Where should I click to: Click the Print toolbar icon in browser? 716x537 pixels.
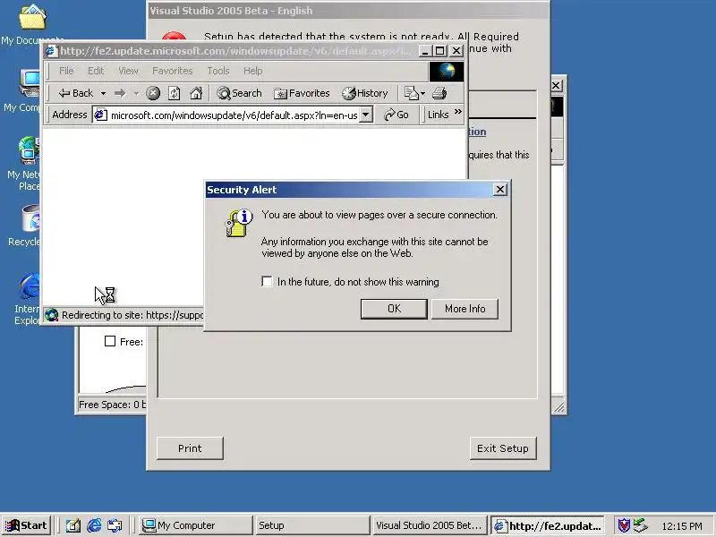439,93
